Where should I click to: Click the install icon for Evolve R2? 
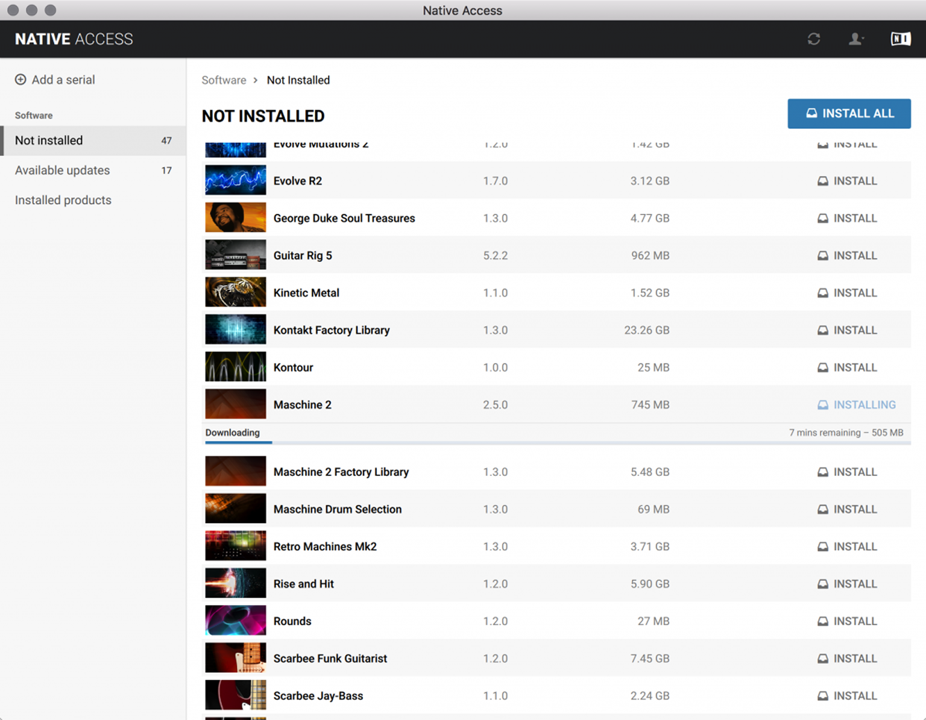click(823, 181)
